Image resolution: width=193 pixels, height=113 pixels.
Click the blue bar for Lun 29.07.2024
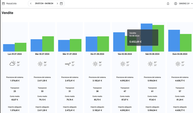[9, 48]
